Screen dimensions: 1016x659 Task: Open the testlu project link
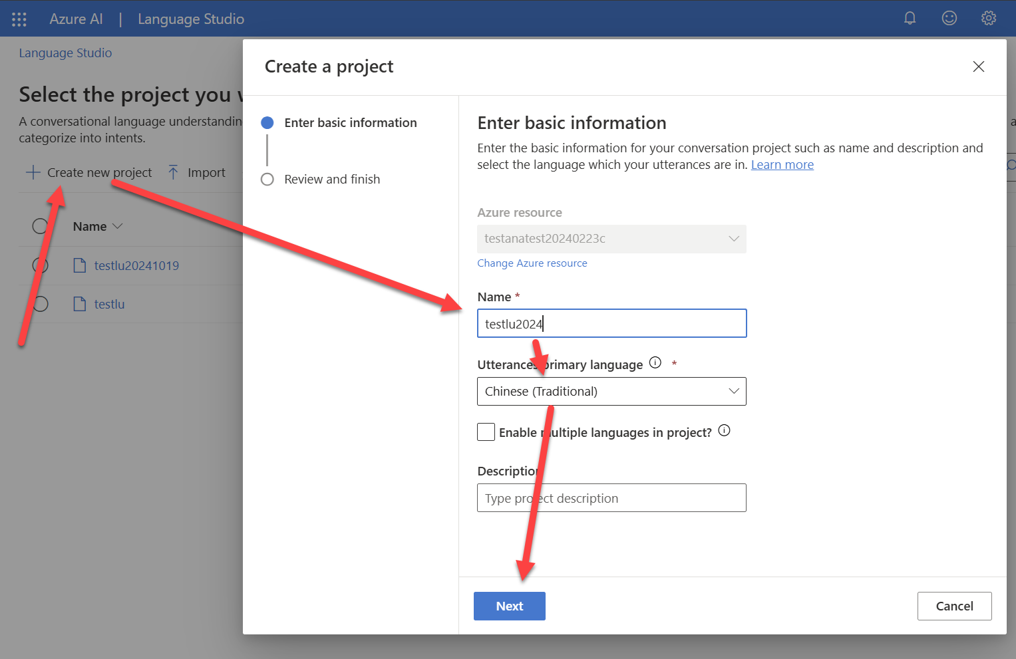point(109,304)
